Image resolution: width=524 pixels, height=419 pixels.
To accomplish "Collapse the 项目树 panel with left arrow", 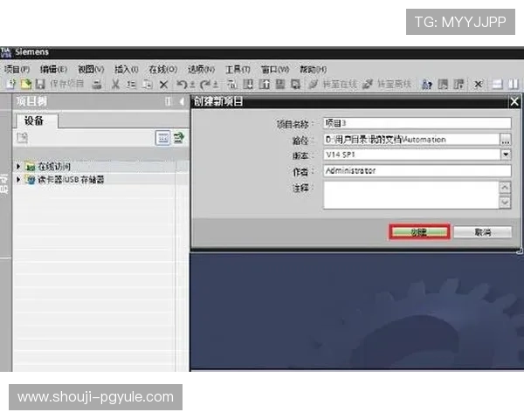I will point(182,101).
